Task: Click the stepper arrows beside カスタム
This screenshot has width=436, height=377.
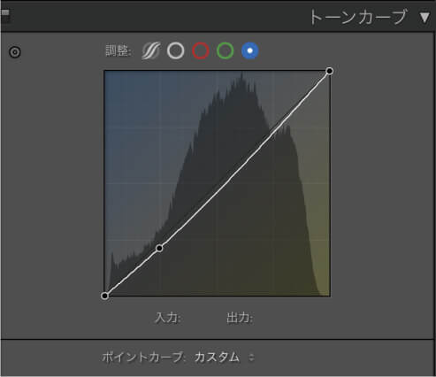Action: tap(251, 358)
